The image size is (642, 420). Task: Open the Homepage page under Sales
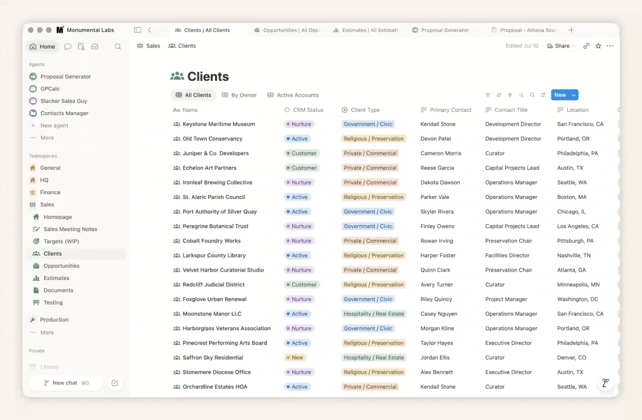(x=58, y=217)
